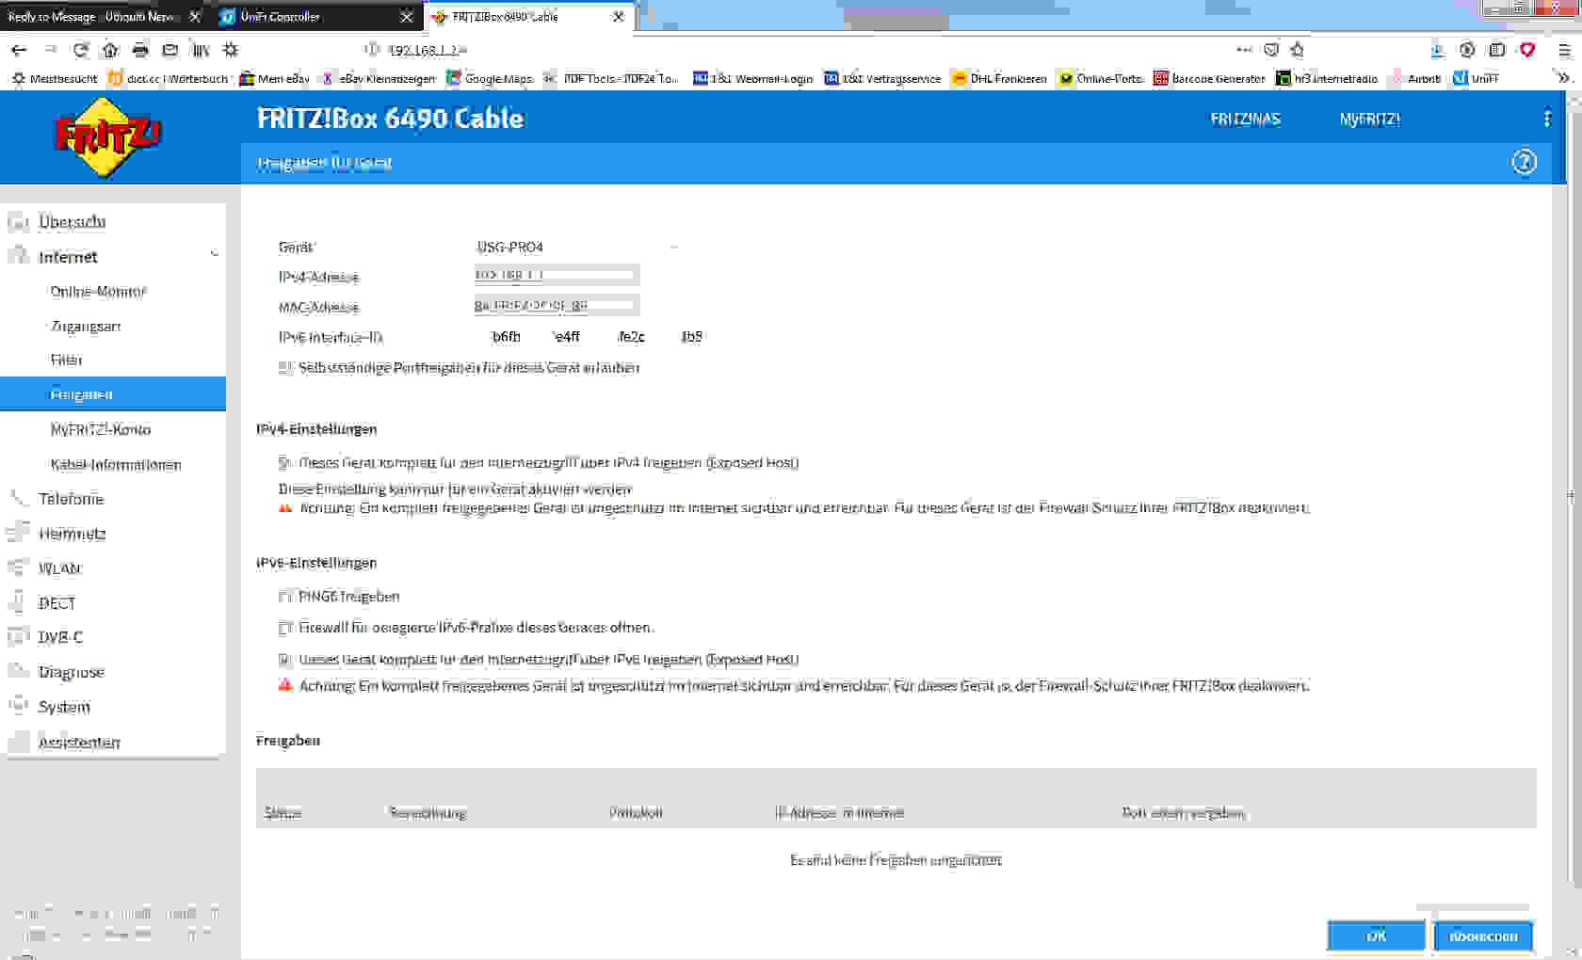
Task: Collapse the Internet section chevron
Action: click(214, 256)
